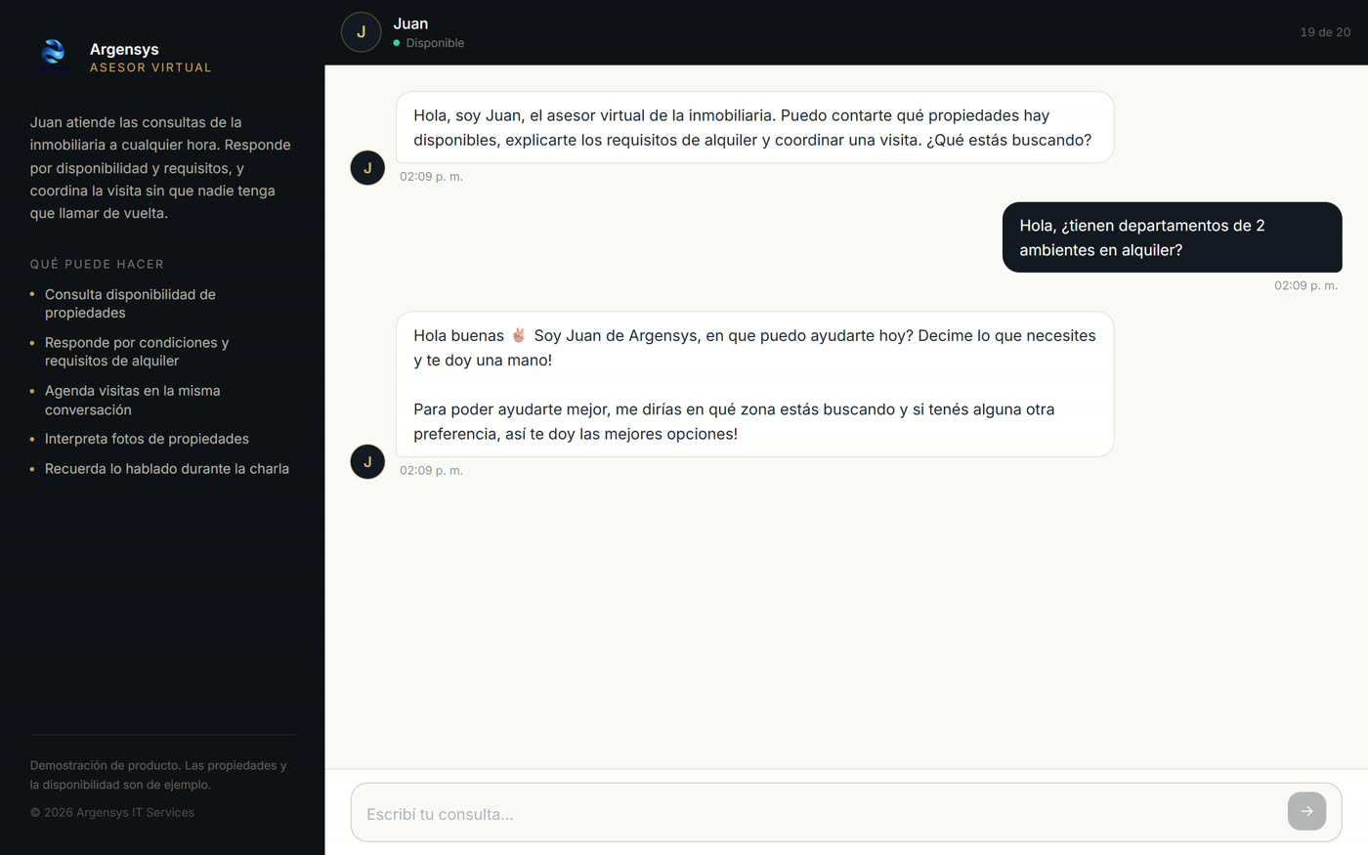Click the timestamp under the first greeting
Viewport: 1368px width, 855px height.
(431, 177)
